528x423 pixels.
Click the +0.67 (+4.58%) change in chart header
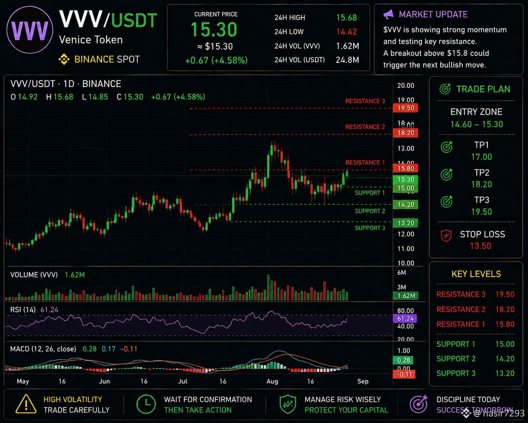pos(178,97)
